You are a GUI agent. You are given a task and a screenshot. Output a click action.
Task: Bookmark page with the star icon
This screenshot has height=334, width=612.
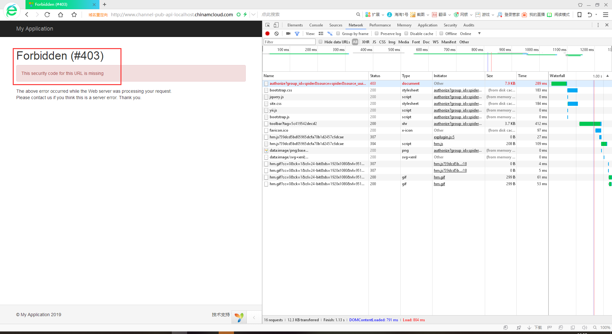[x=74, y=14]
